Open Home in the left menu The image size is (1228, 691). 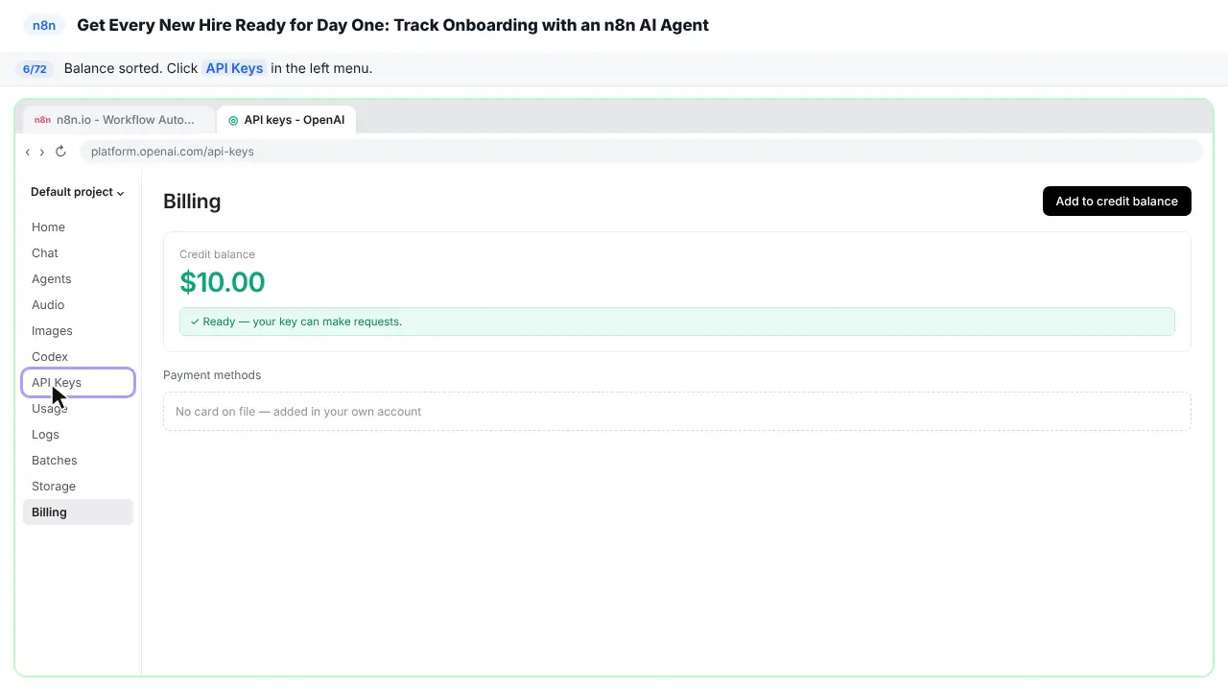click(x=78, y=227)
